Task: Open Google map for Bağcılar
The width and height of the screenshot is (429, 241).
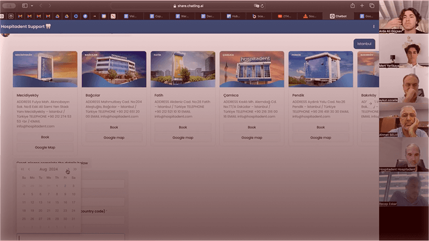Action: pos(114,137)
